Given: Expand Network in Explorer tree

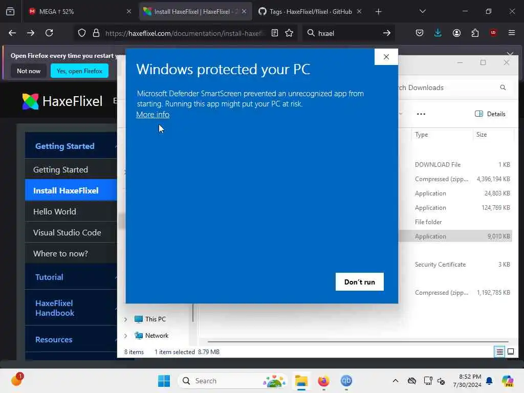Looking at the screenshot, I should click(x=126, y=336).
